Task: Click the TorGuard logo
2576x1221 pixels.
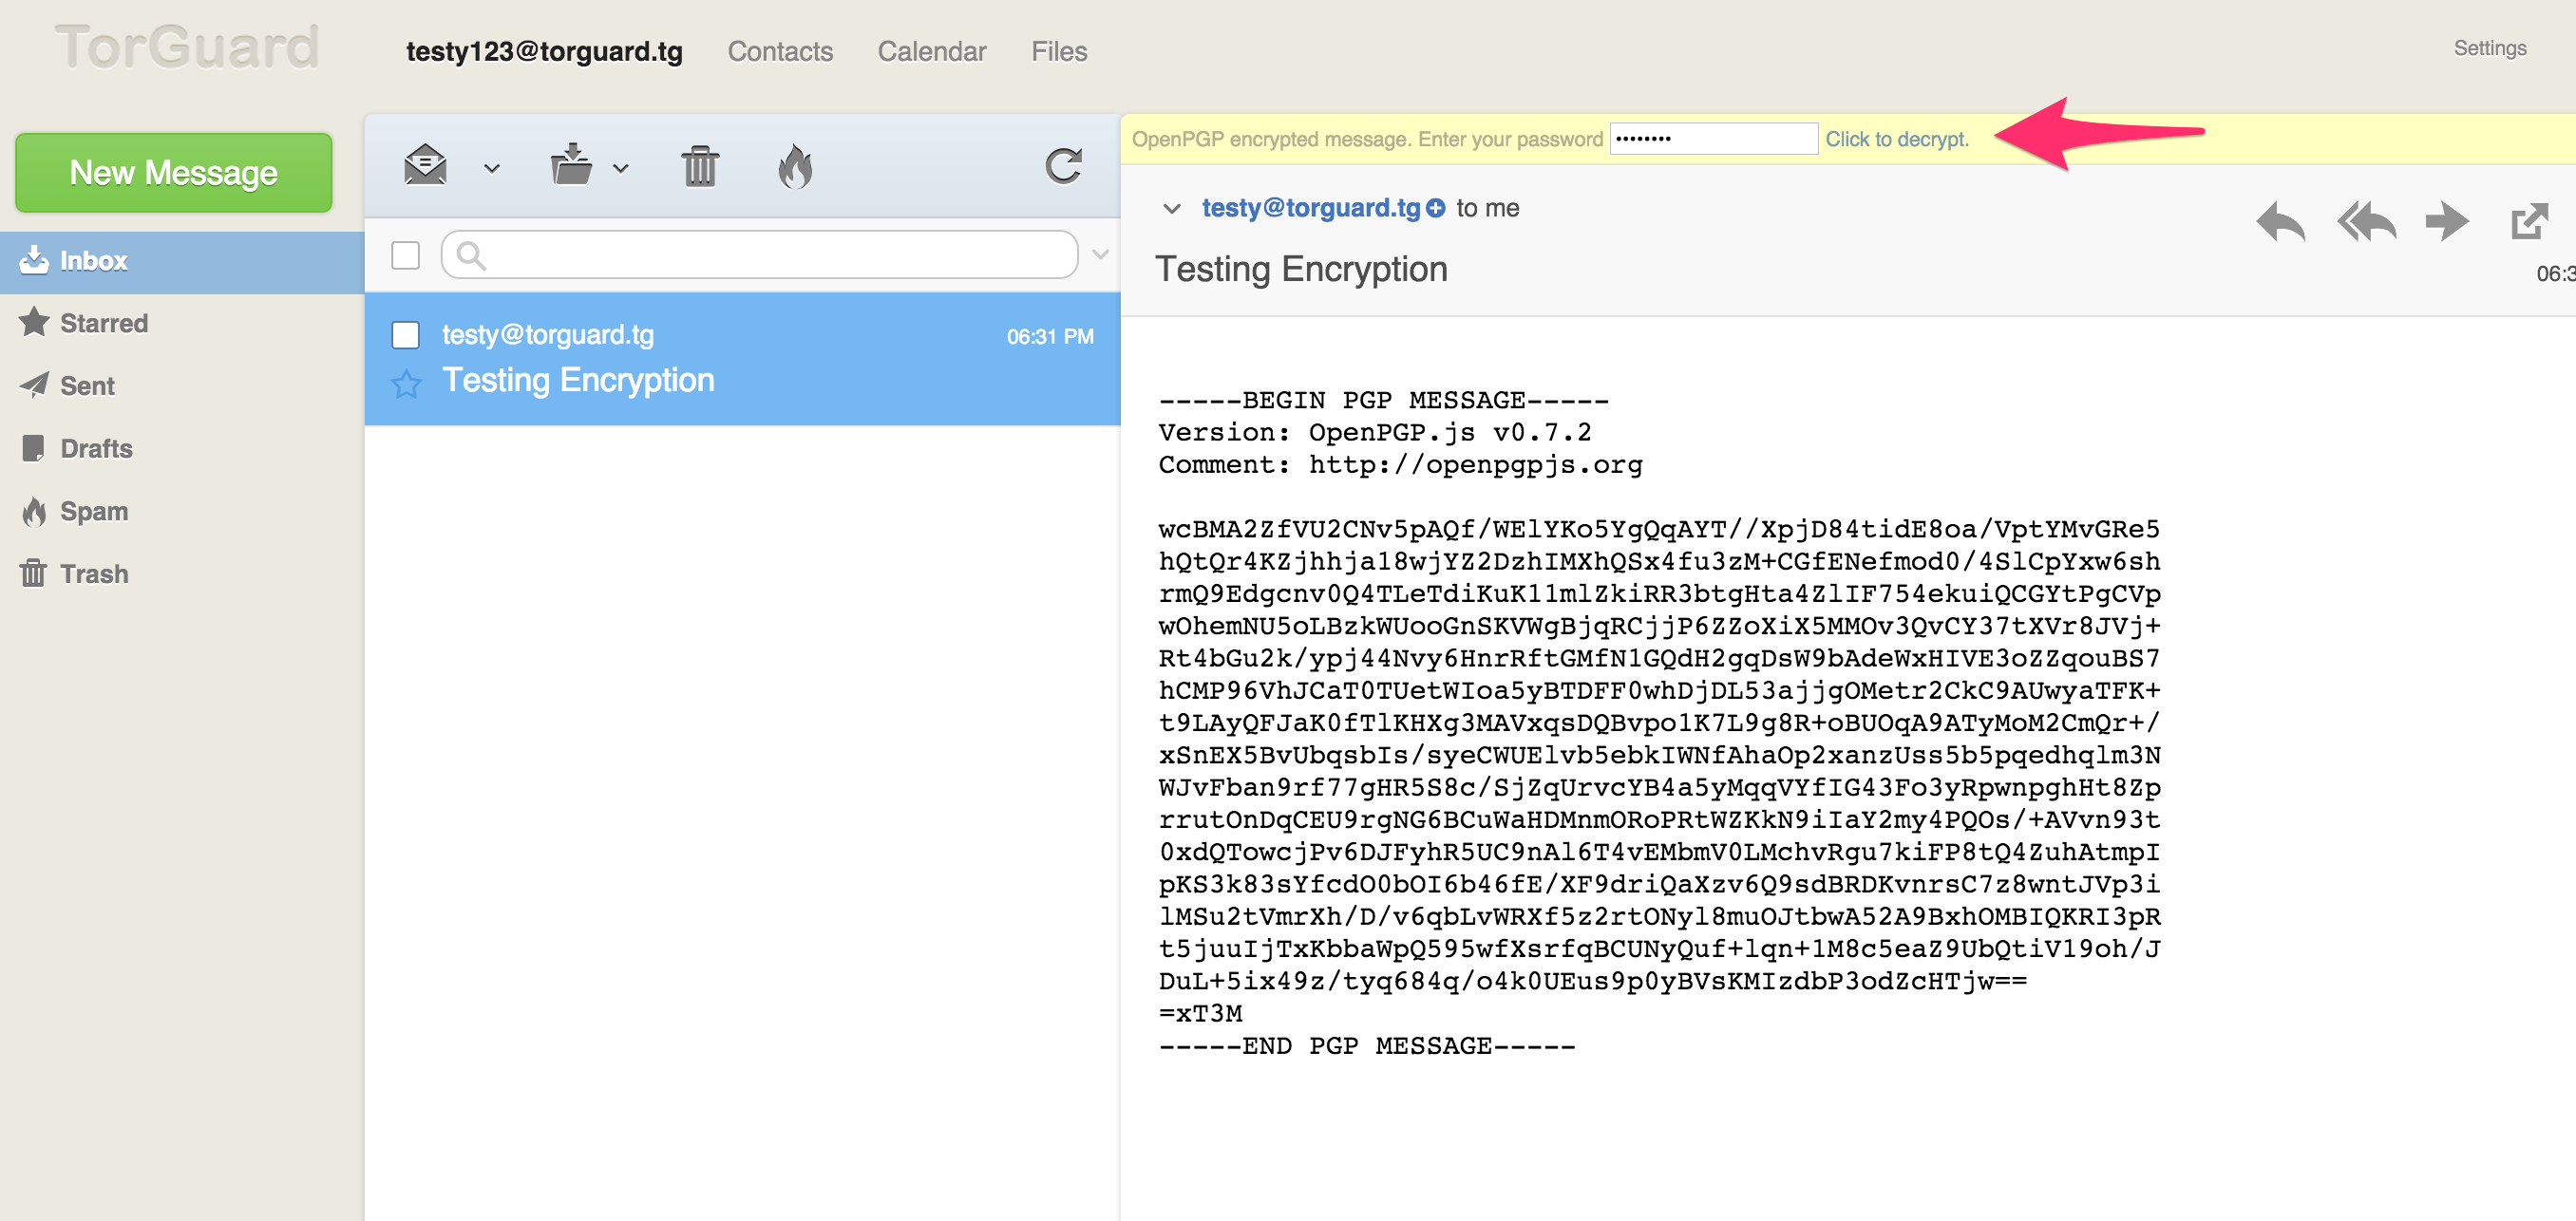Action: point(187,47)
